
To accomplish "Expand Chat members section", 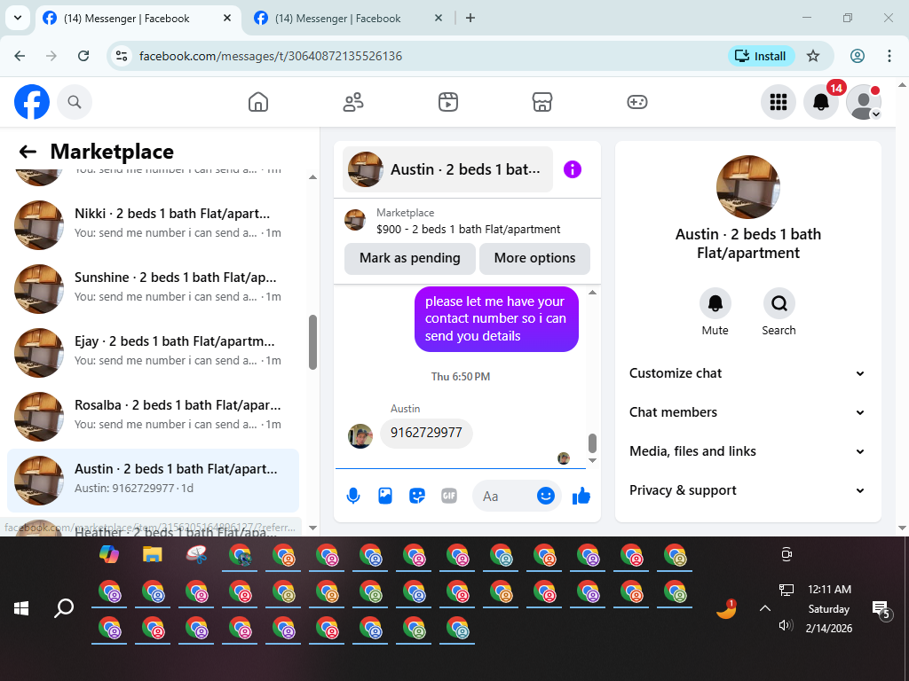I will [747, 412].
